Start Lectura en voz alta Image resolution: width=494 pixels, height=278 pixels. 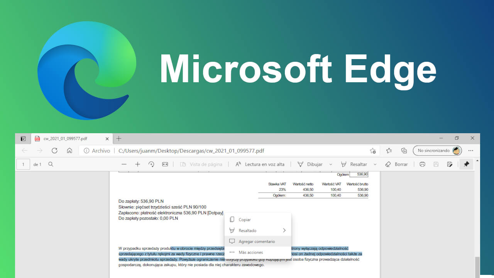click(260, 164)
